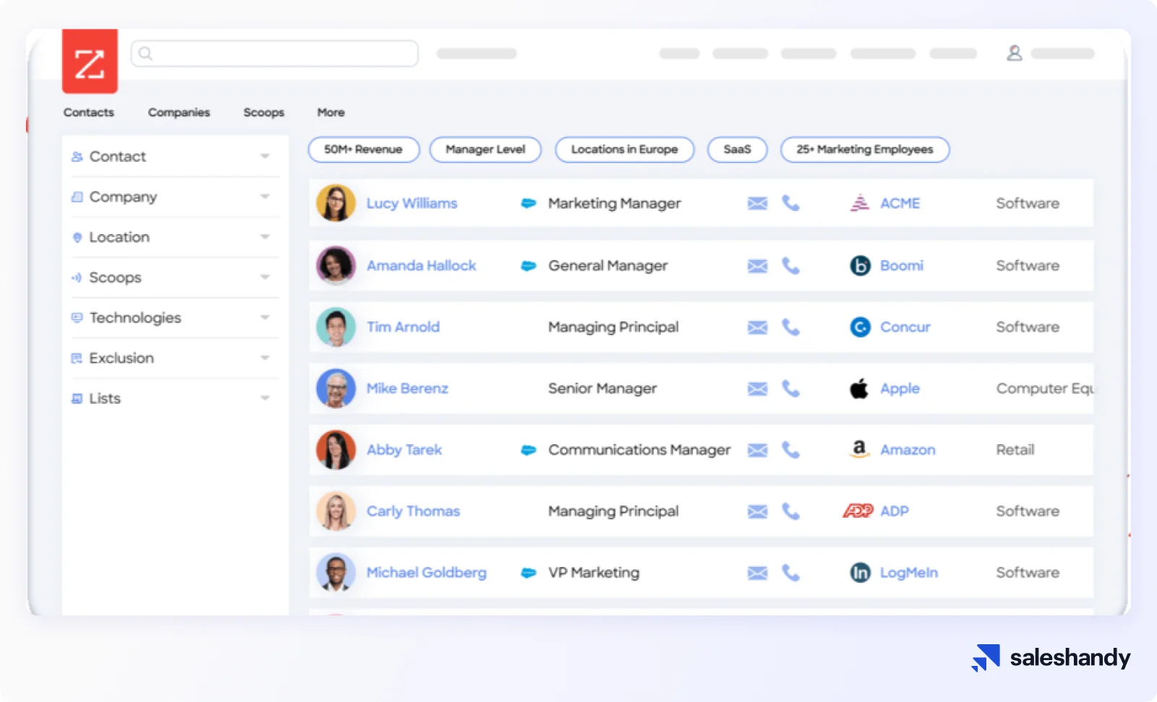Click the email icon for Lucy Williams

pos(756,203)
